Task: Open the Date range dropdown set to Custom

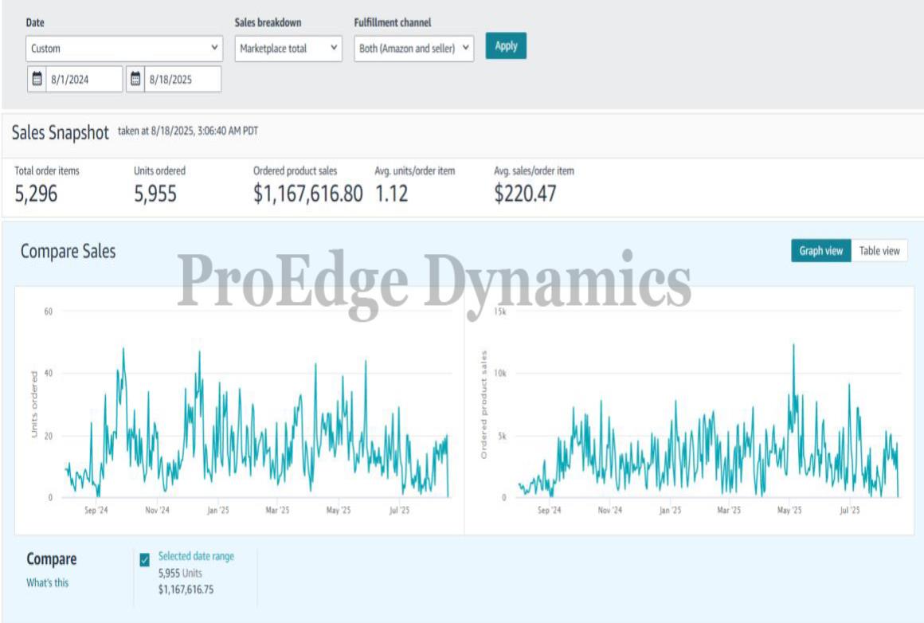Action: [x=124, y=49]
